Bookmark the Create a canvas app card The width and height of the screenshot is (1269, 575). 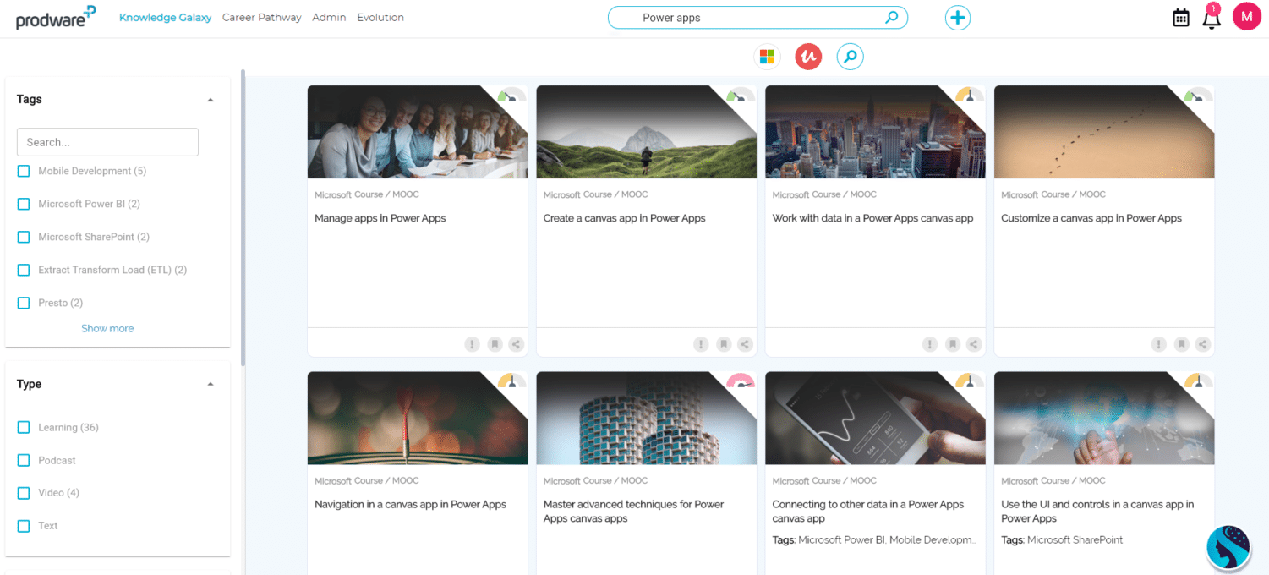coord(724,344)
